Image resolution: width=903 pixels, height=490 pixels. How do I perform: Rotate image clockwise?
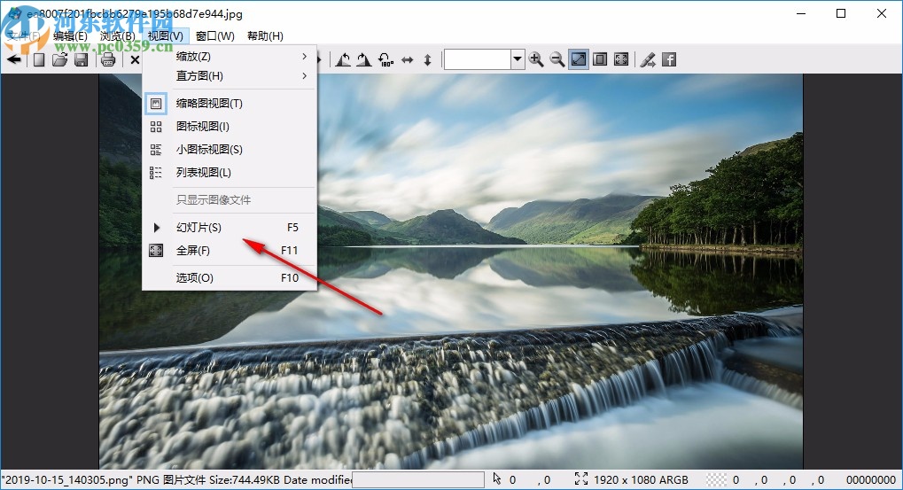[x=364, y=59]
